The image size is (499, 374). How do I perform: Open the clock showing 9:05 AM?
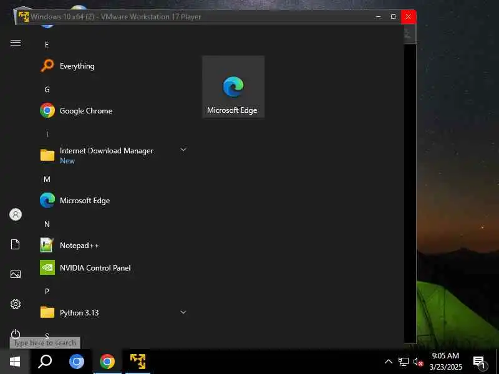pos(445,362)
